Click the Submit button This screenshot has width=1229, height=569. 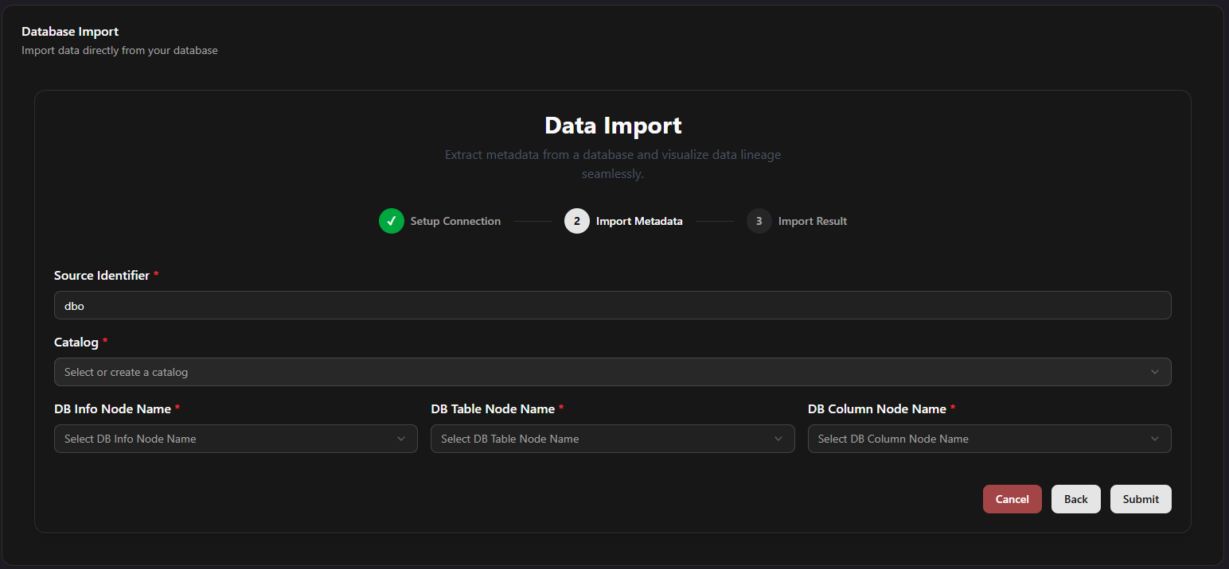coord(1141,499)
